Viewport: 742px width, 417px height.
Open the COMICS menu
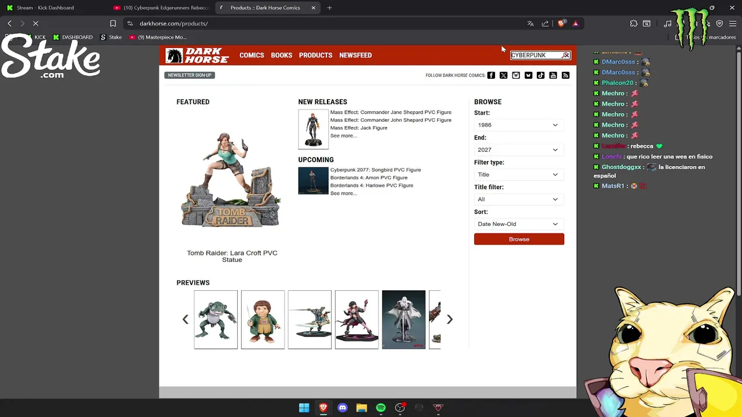point(252,55)
